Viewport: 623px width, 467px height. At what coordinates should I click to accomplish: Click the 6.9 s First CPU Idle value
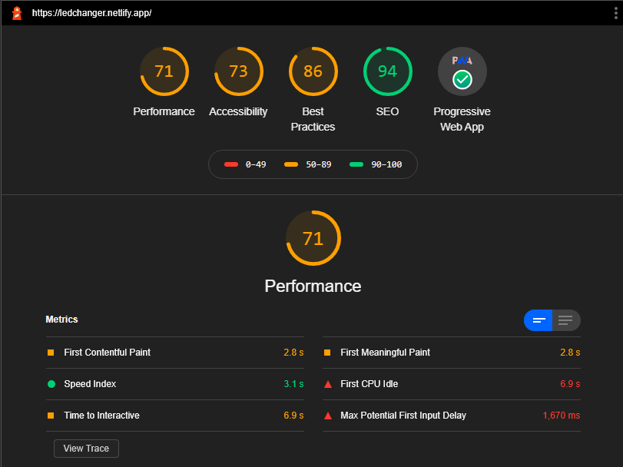[570, 384]
